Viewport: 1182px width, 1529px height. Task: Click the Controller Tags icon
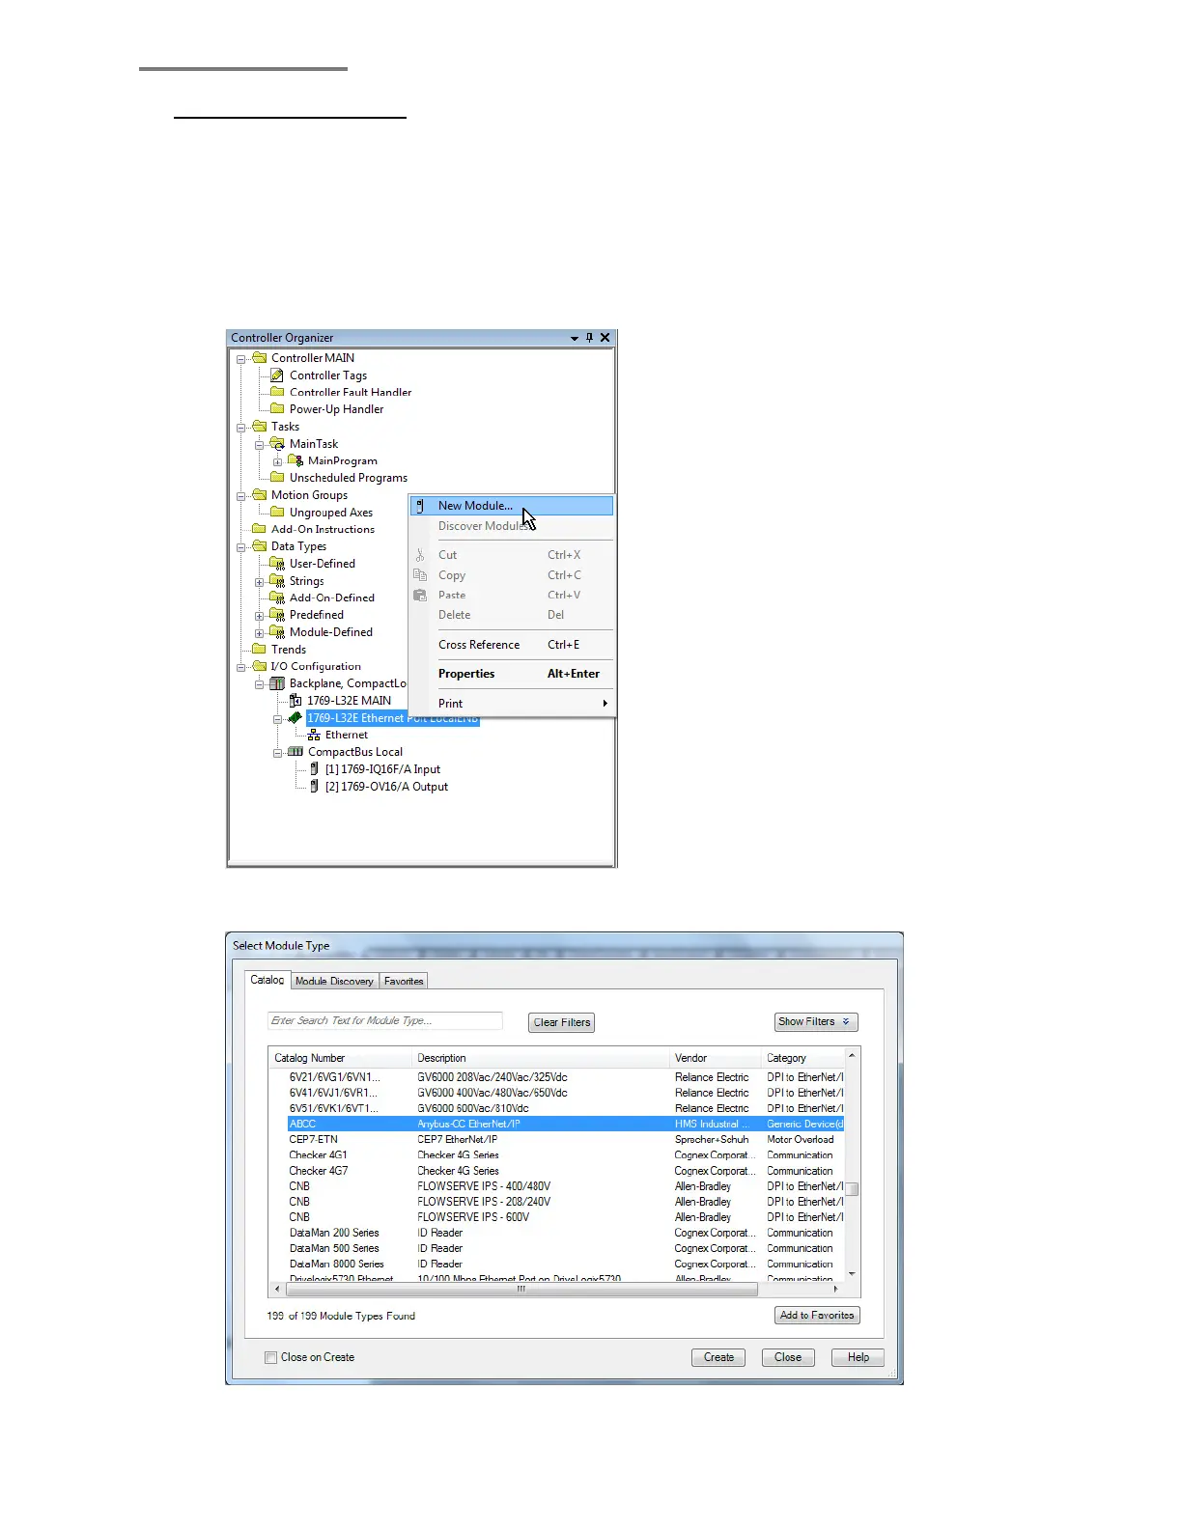tap(277, 375)
